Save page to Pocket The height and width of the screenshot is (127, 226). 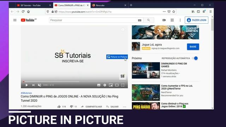click(169, 12)
